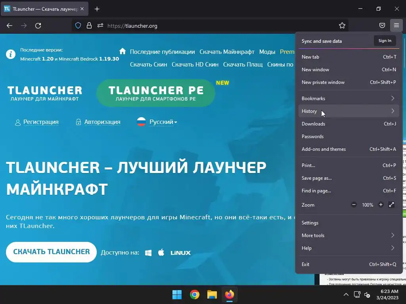Select the TLauncher tab title

click(45, 9)
